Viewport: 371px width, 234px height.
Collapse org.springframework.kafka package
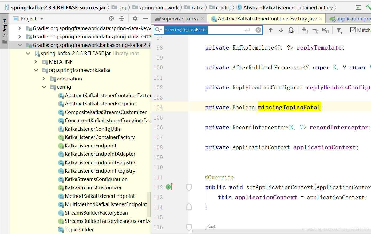[x=36, y=70]
